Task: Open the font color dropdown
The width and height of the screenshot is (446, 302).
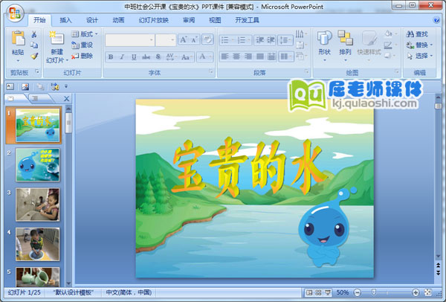Action: click(211, 57)
